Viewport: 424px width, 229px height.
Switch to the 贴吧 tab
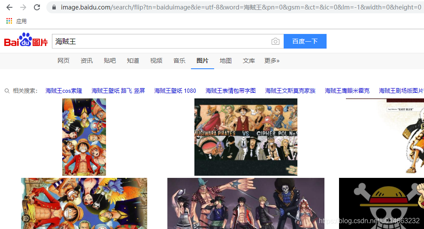[x=110, y=61]
